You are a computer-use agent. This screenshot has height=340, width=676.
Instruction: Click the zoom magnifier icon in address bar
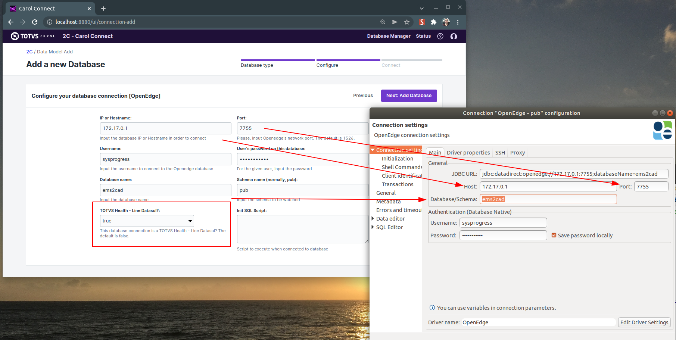(x=383, y=22)
